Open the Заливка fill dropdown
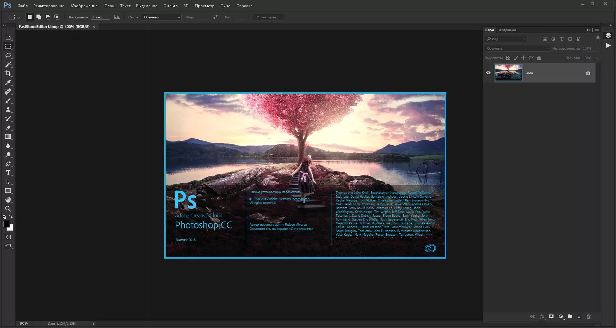 [x=597, y=58]
